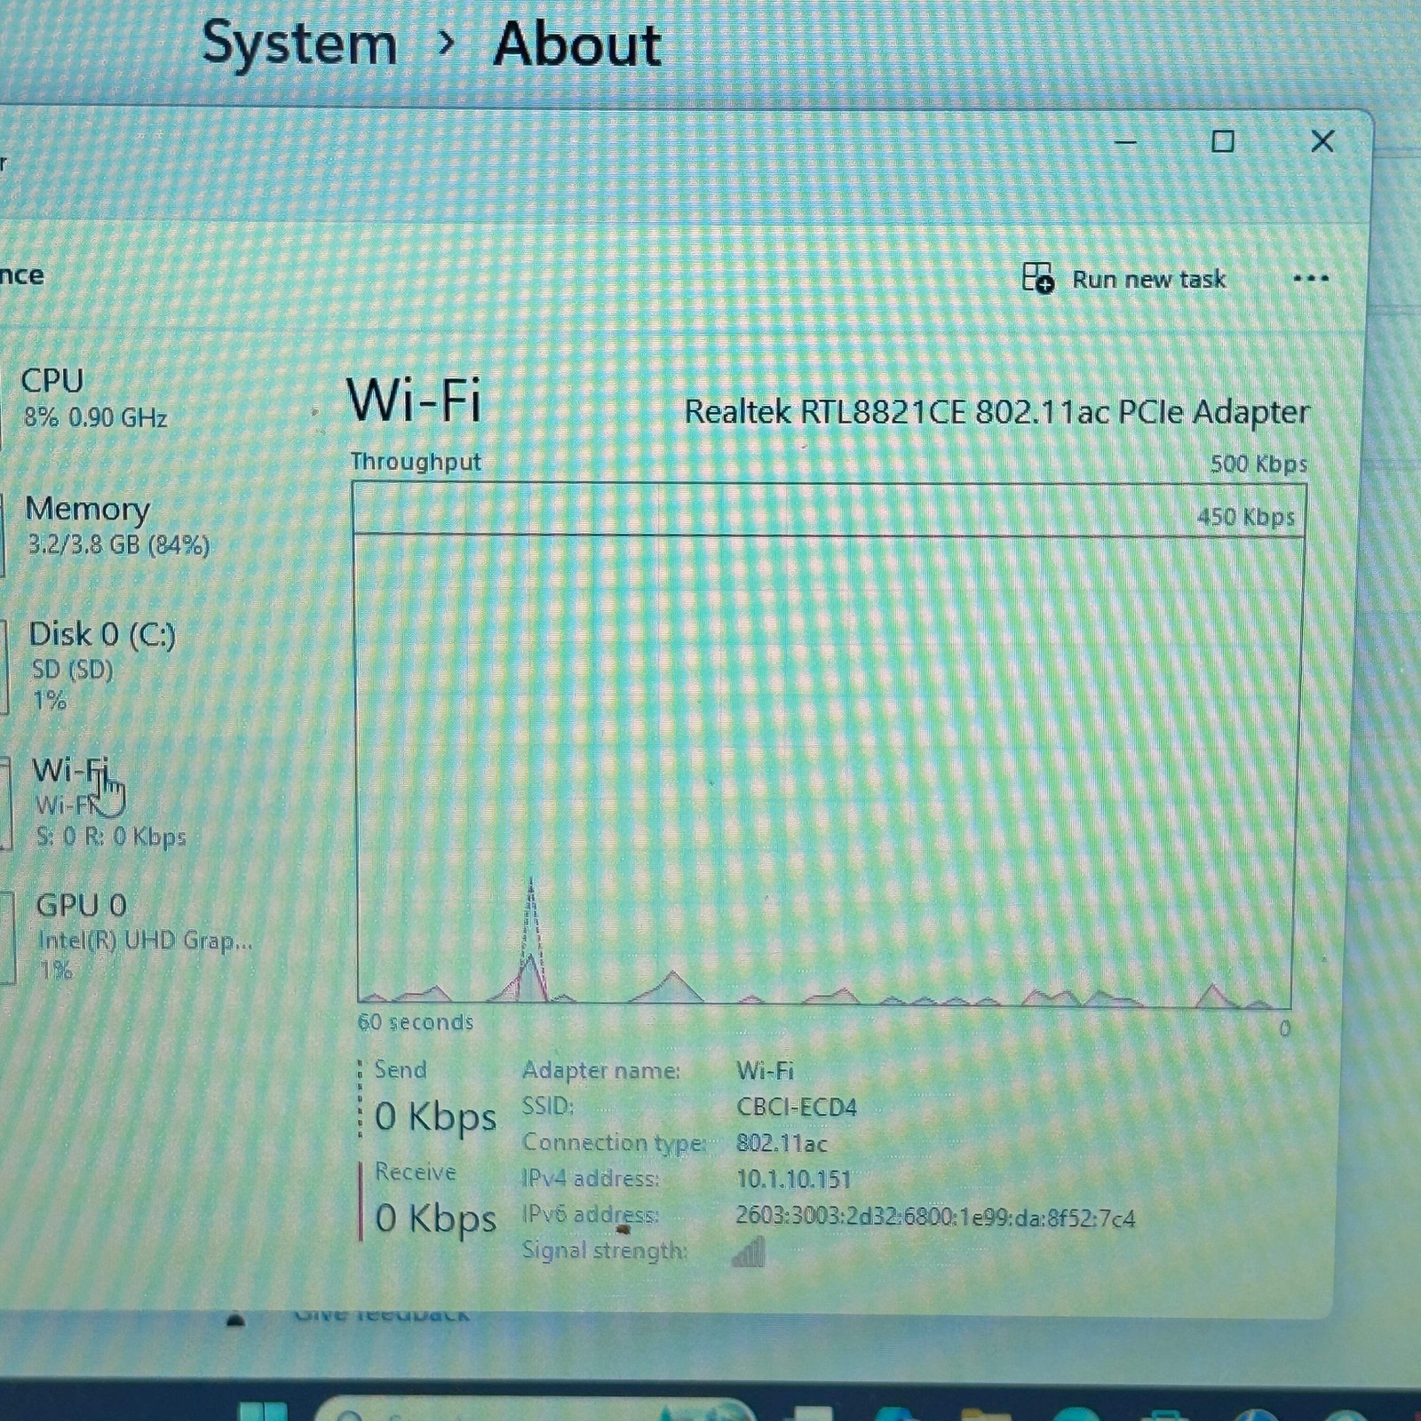The image size is (1421, 1421).
Task: Close the Task Manager window
Action: click(x=1322, y=141)
